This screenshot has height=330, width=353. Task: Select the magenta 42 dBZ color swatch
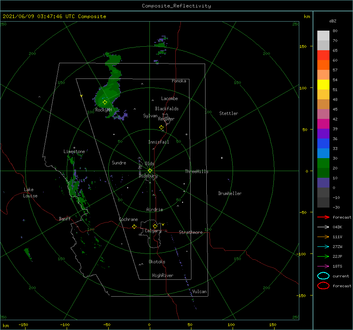click(x=323, y=124)
